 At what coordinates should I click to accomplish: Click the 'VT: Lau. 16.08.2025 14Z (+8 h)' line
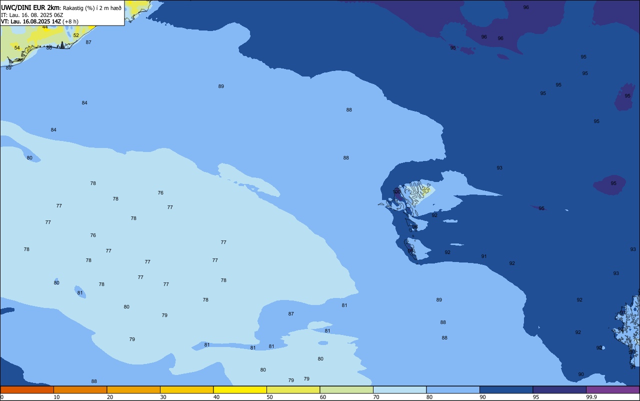tap(39, 21)
